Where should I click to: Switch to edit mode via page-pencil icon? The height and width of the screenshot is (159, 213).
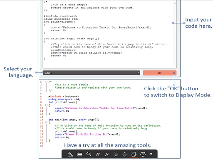[x=134, y=154]
